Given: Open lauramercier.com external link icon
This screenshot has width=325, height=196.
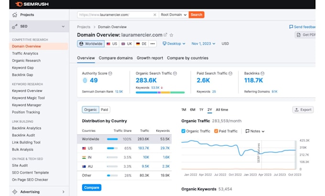Looking at the screenshot, I should [x=165, y=35].
